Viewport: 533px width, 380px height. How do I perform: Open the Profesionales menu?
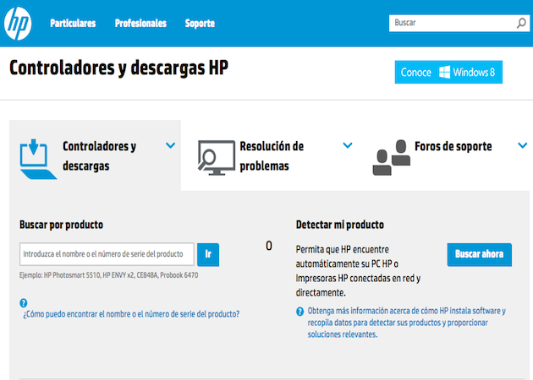tap(140, 24)
